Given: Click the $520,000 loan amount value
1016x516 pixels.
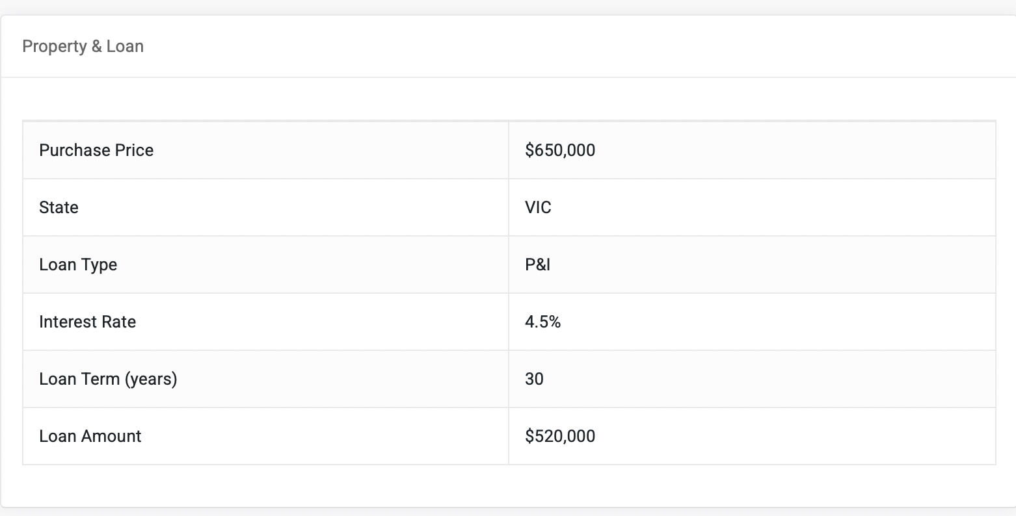Looking at the screenshot, I should pos(559,436).
